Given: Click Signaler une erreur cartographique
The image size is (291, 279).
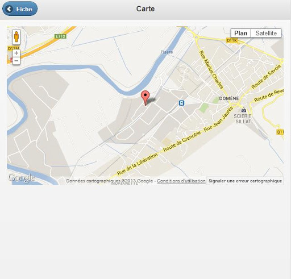Looking at the screenshot, I should click(x=245, y=181).
